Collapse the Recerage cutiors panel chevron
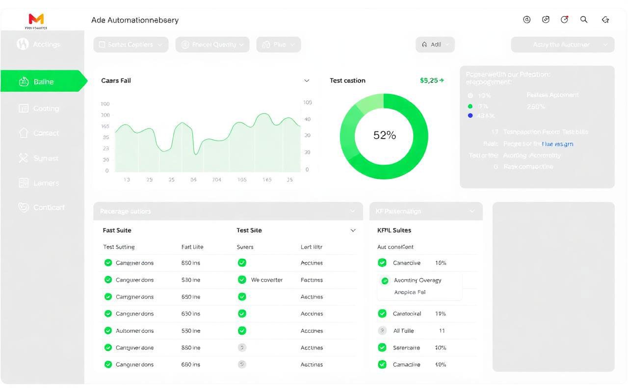 (x=352, y=211)
